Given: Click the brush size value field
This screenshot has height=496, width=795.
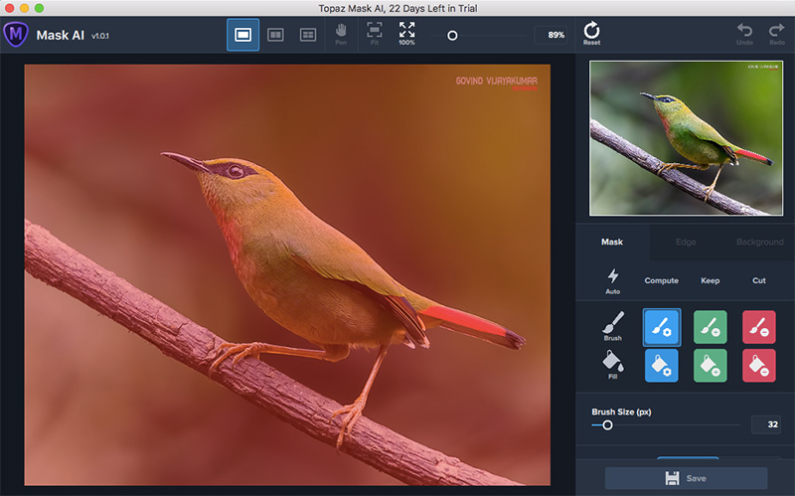Looking at the screenshot, I should (x=767, y=425).
